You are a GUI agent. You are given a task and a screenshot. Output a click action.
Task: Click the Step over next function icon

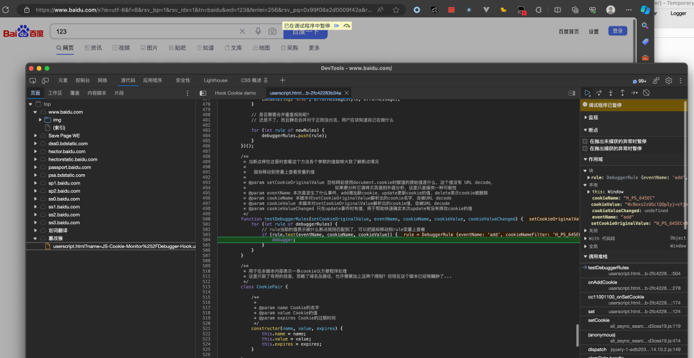pyautogui.click(x=599, y=93)
